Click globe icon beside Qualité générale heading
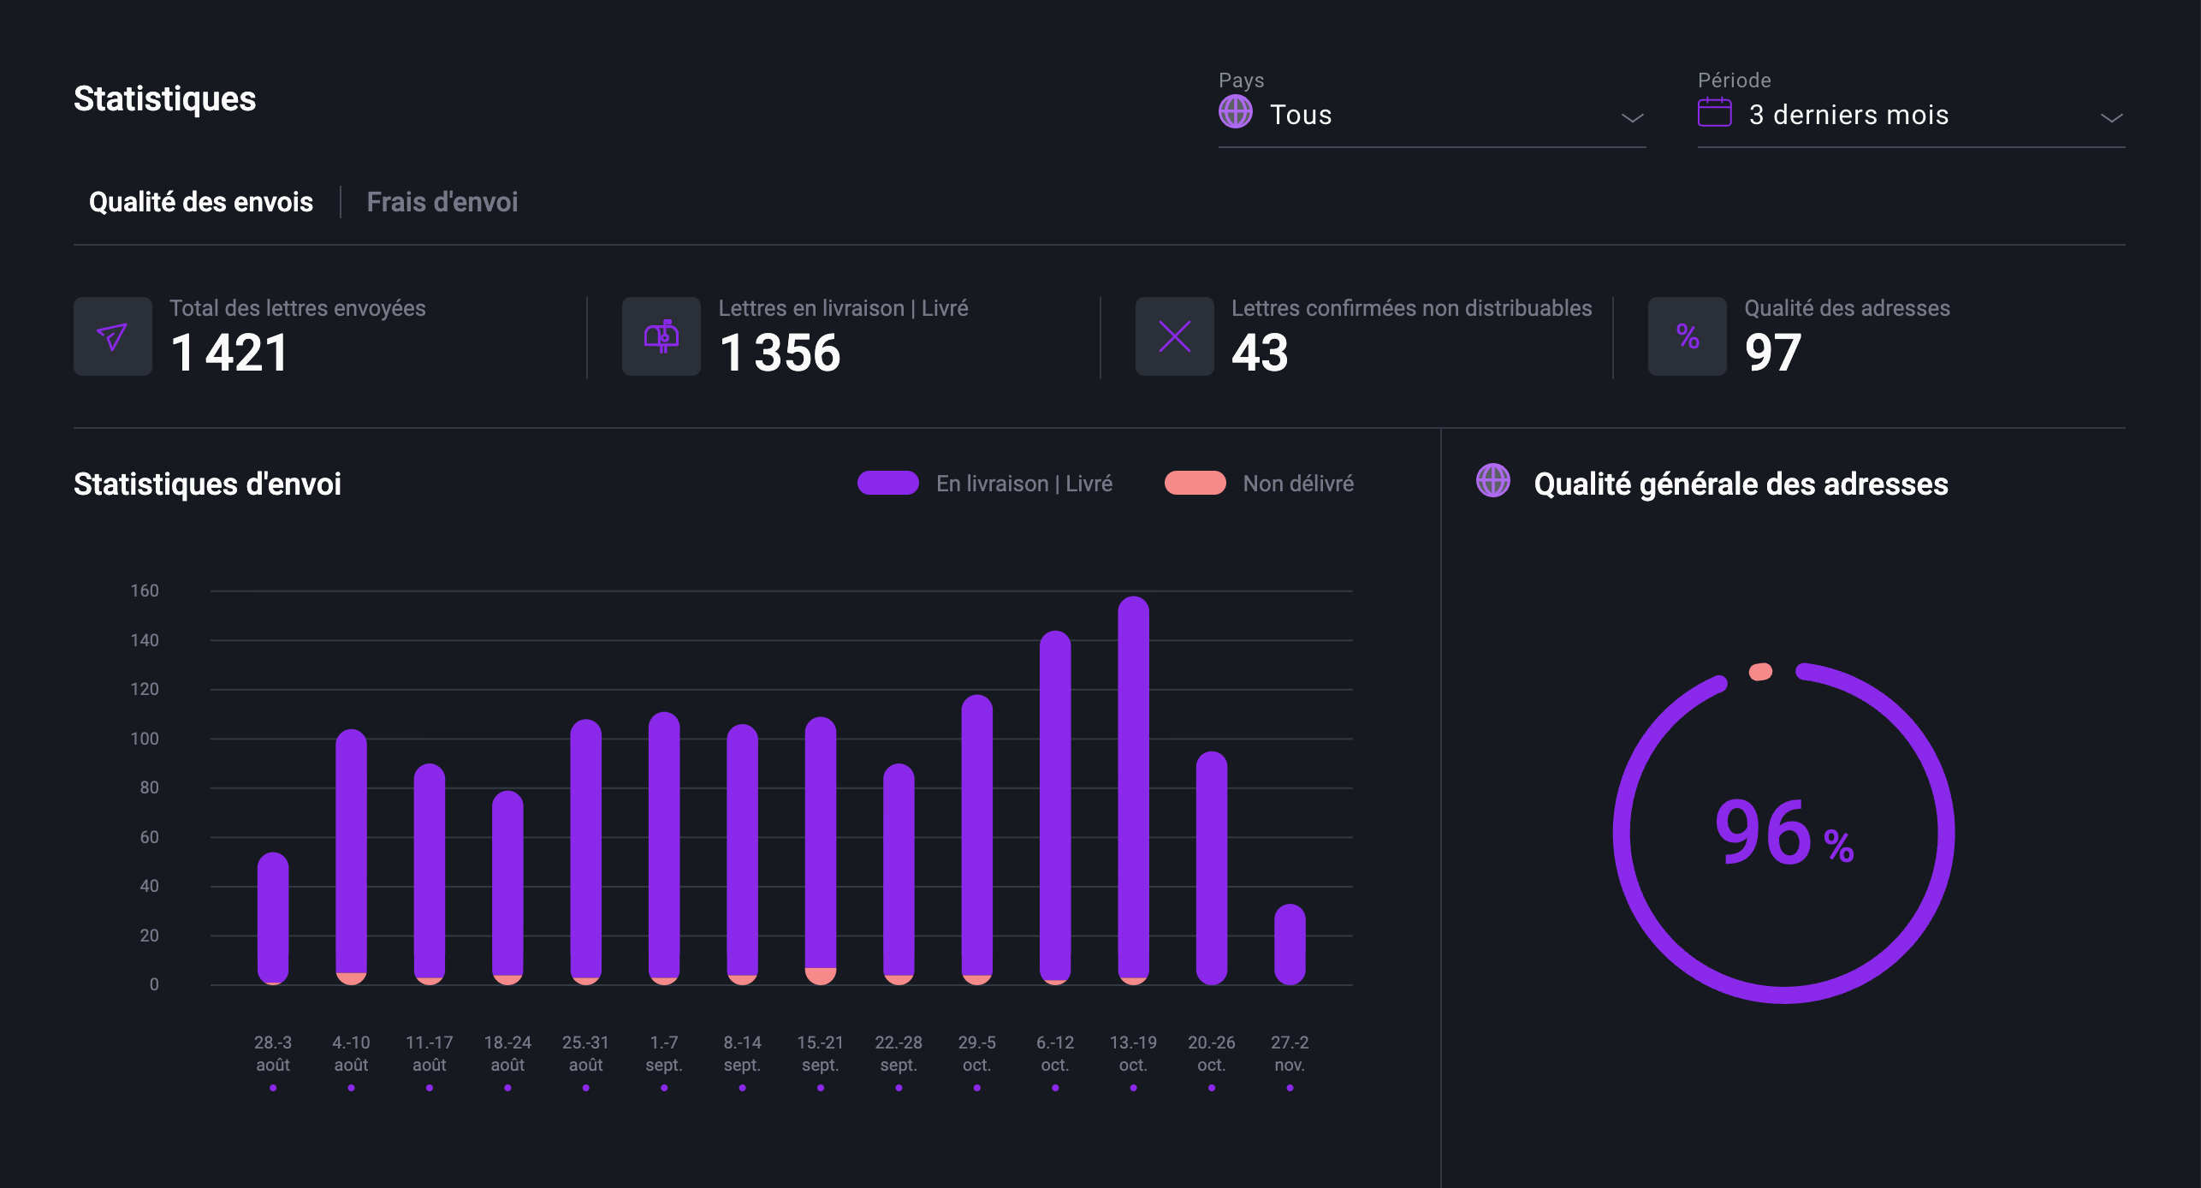Image resolution: width=2201 pixels, height=1188 pixels. [1493, 481]
